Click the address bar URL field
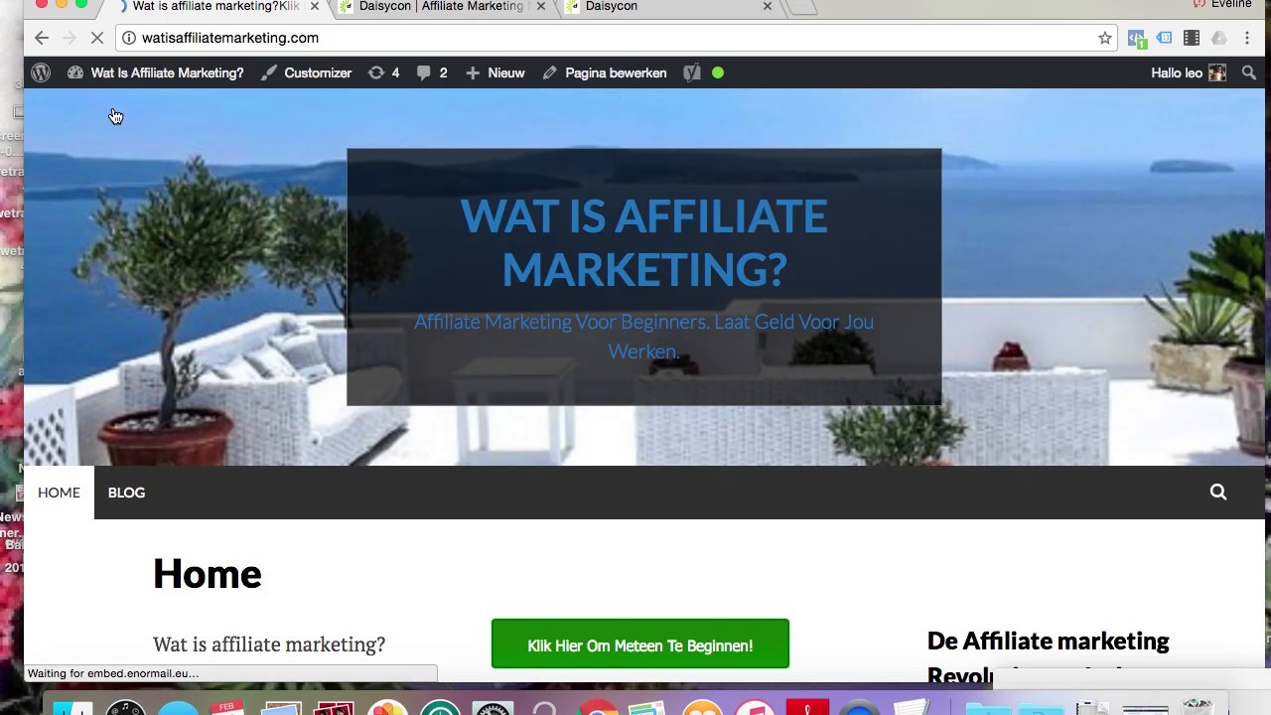 pos(616,38)
